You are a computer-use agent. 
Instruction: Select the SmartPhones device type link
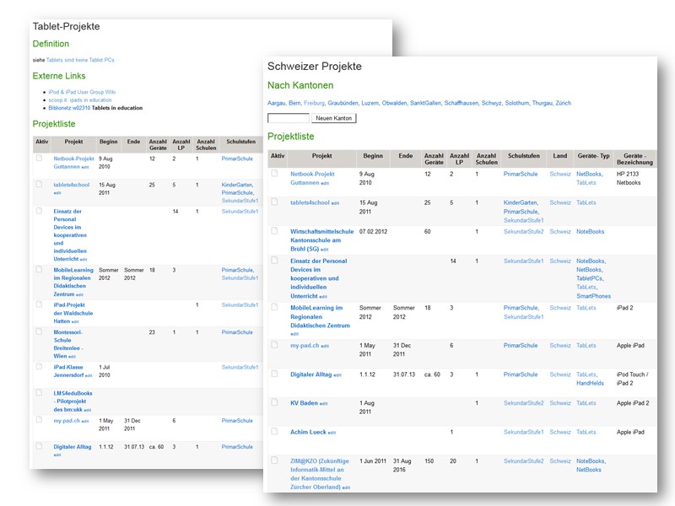[593, 296]
